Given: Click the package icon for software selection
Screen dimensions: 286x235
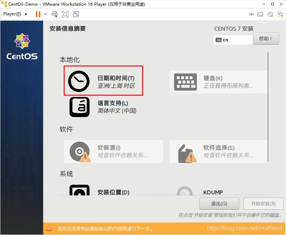Looking at the screenshot, I should [187, 154].
